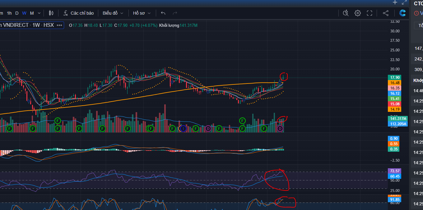Switch to 1h timeframe
The image size is (423, 210).
click(9, 13)
